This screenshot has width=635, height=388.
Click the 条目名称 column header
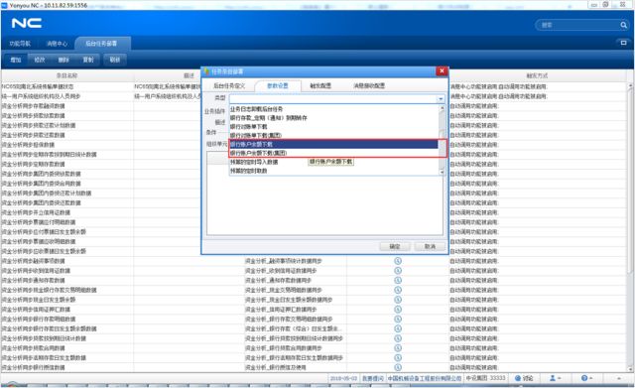pyautogui.click(x=67, y=75)
